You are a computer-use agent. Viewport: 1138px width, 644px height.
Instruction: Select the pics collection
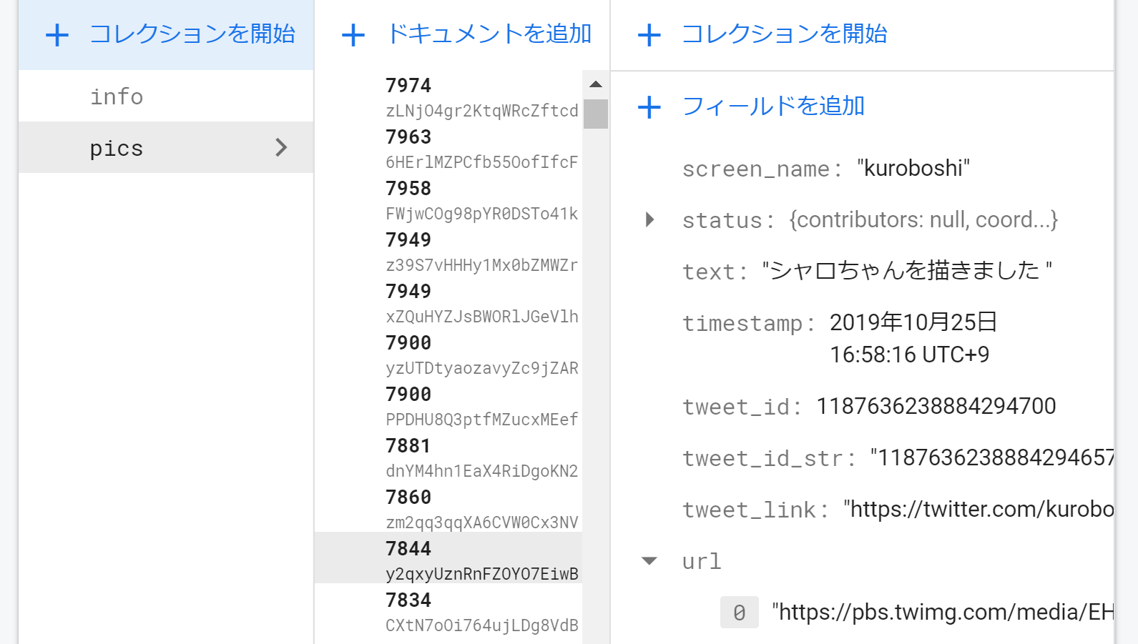[166, 147]
